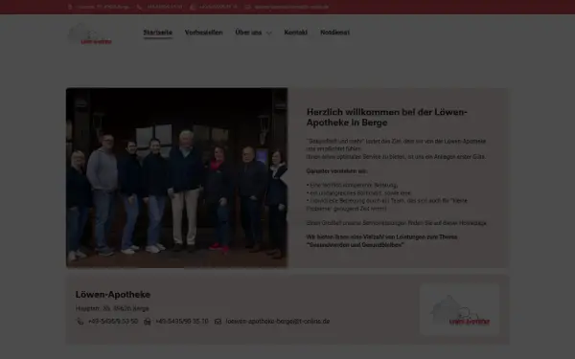Click the fax number in top red bar
This screenshot has height=359, width=575.
coord(218,7)
